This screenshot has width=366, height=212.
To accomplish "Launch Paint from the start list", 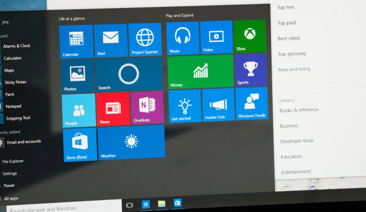I will point(10,94).
